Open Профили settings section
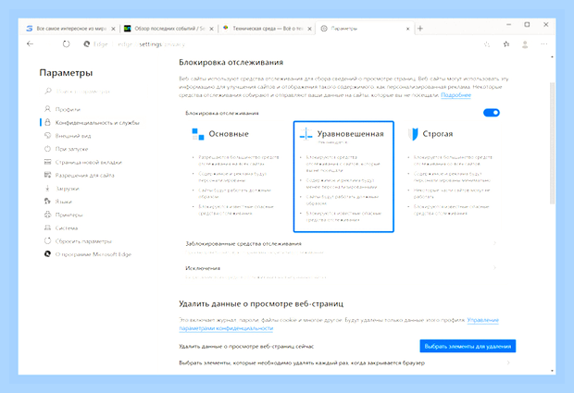Image resolution: width=574 pixels, height=393 pixels. 68,109
